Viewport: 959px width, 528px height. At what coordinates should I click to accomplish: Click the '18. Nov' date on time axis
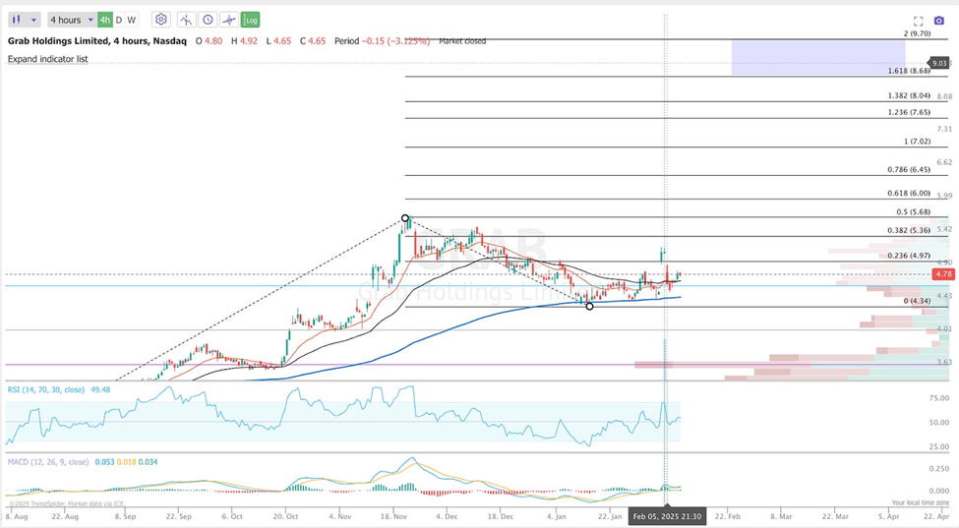393,516
